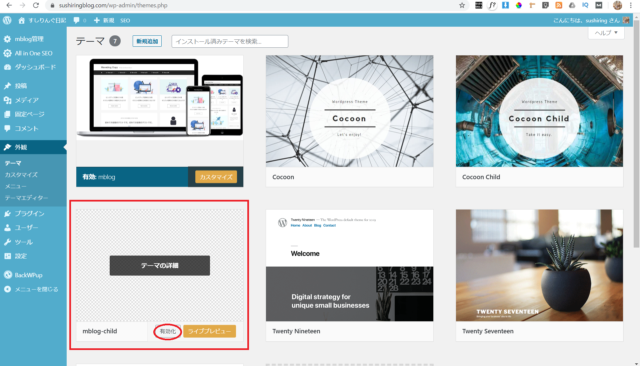Click the RSS feed extension icon
This screenshot has height=366, width=640.
[x=559, y=5]
